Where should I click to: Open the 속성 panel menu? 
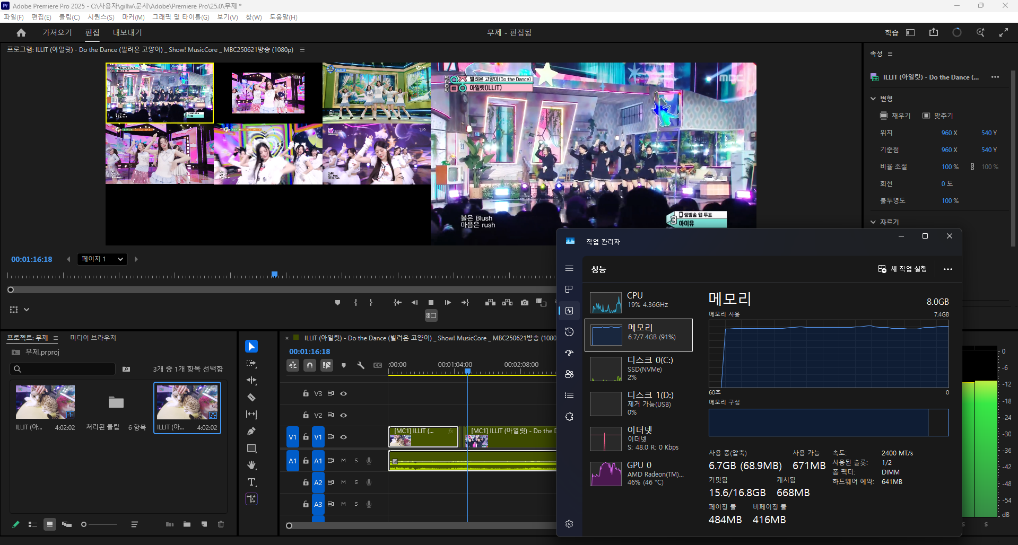(890, 54)
